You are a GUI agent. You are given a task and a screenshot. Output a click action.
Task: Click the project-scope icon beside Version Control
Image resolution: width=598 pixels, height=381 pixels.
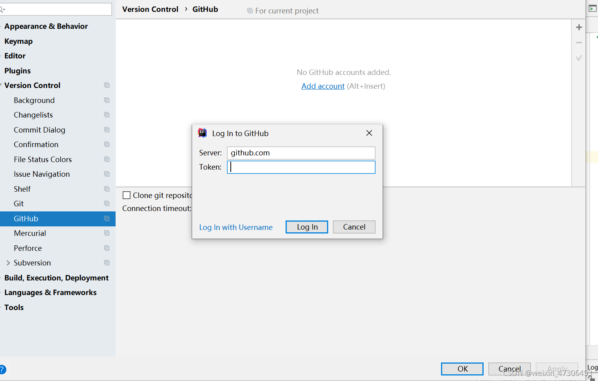pos(107,85)
